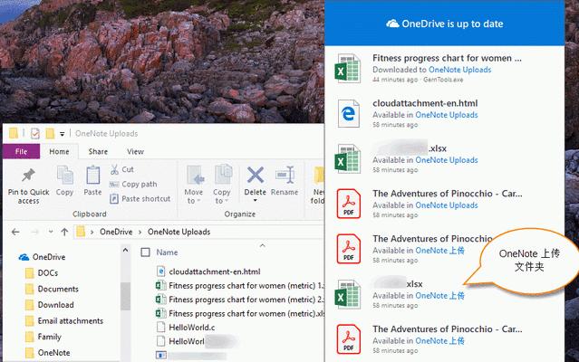Open the File tab in Explorer
Viewport: 579px width, 362px height.
click(x=21, y=151)
